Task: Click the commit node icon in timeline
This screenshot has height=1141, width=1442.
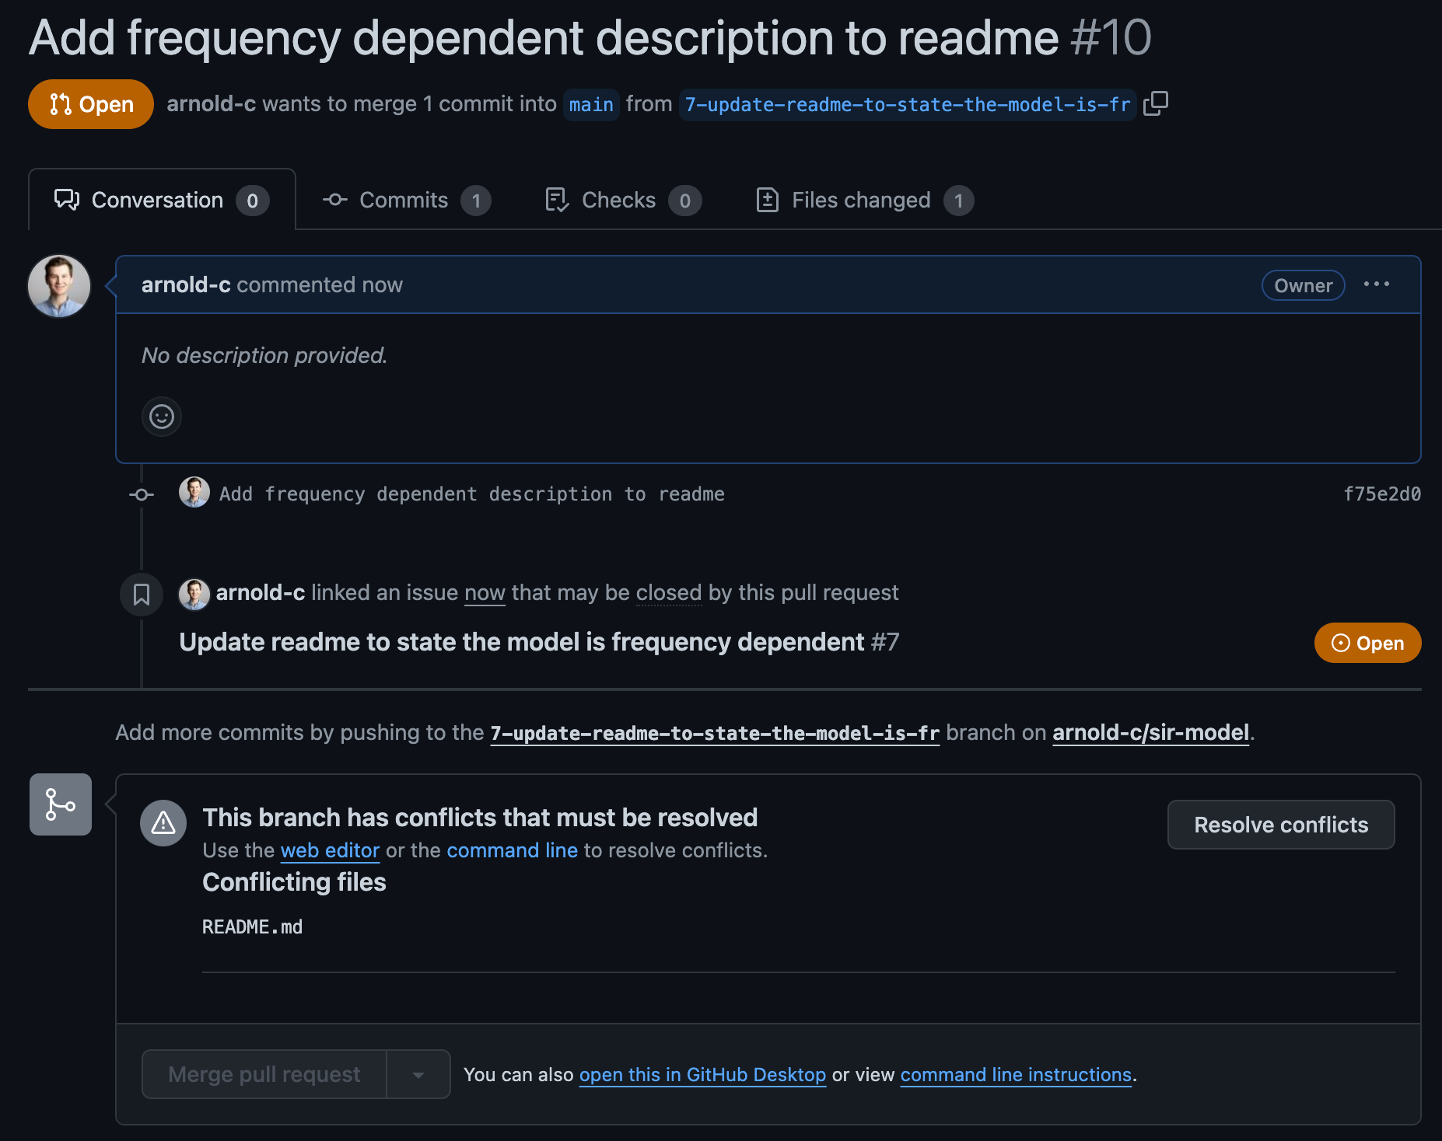Action: pos(142,494)
